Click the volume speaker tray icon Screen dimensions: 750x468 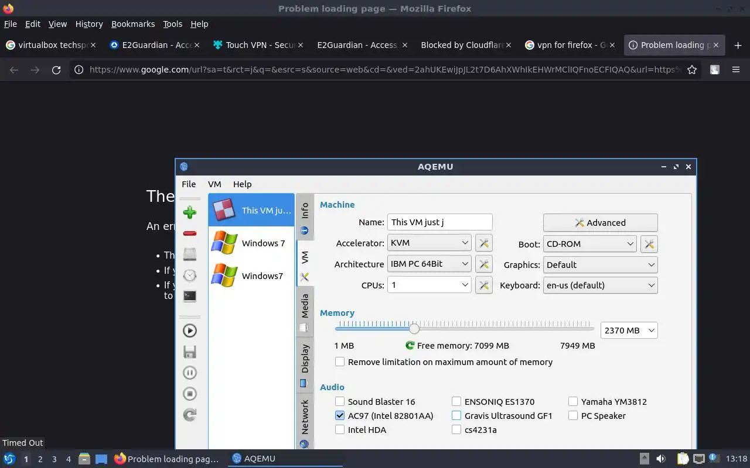661,459
